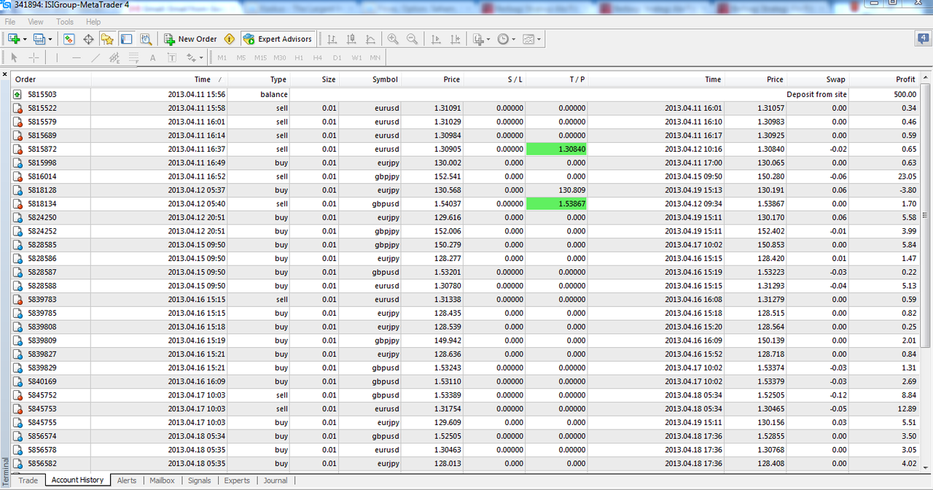Screen dimensions: 933x490
Task: Expand the Periods dropdown arrow
Action: tap(513, 39)
